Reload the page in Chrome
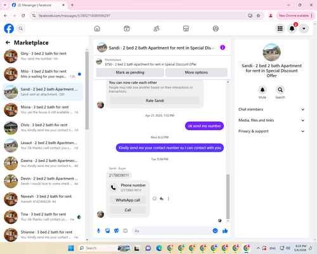The width and height of the screenshot is (317, 254). tap(23, 16)
